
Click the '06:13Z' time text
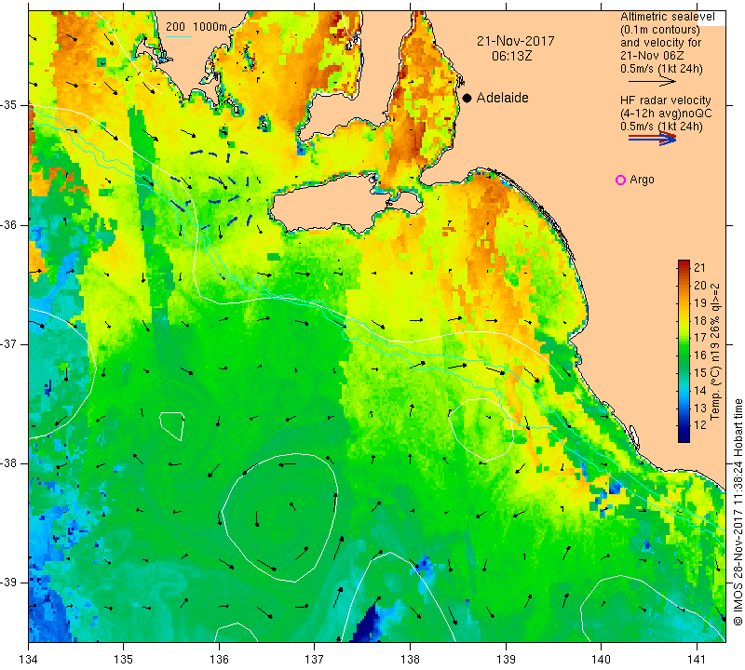(x=511, y=56)
